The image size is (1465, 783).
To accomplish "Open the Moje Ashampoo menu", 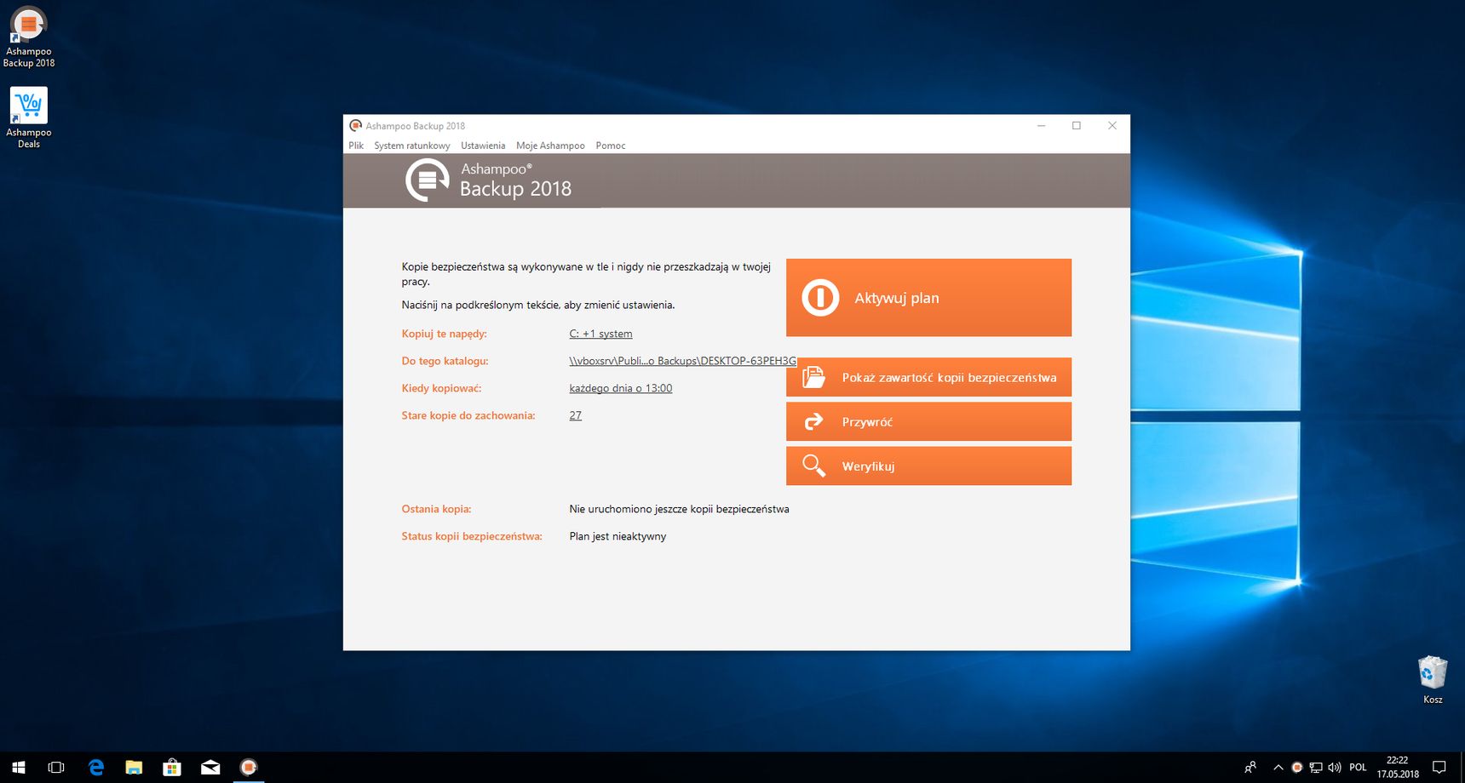I will click(x=550, y=146).
